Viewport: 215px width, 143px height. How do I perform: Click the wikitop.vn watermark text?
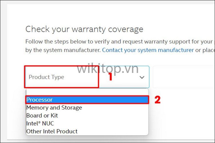coord(107,69)
